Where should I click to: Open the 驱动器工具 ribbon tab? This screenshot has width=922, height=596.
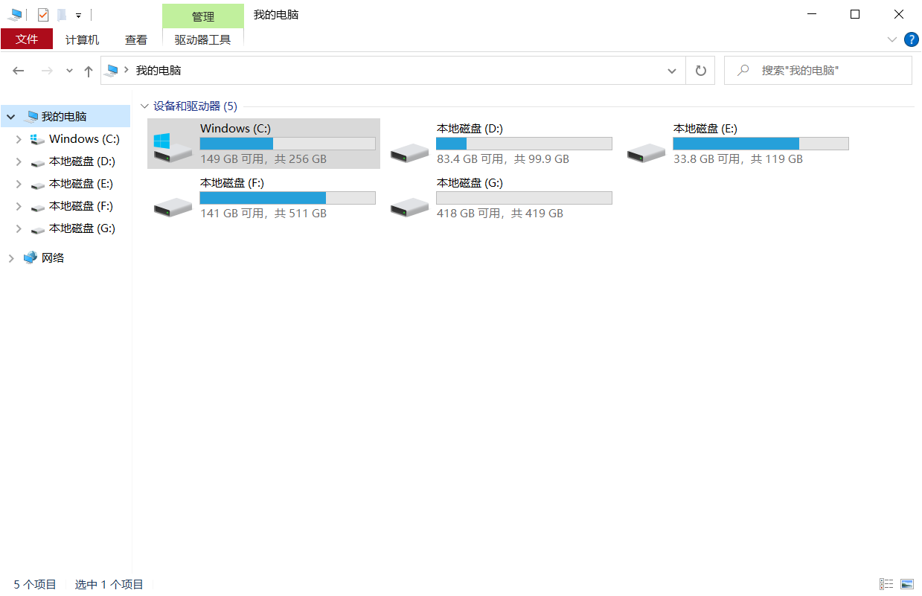pos(203,39)
